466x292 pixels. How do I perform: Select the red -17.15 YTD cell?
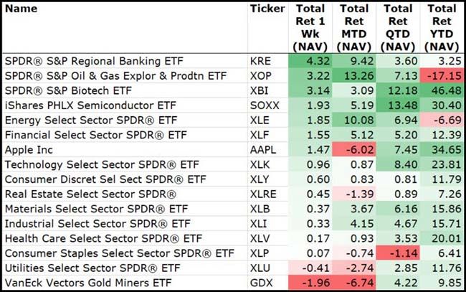[x=444, y=76]
